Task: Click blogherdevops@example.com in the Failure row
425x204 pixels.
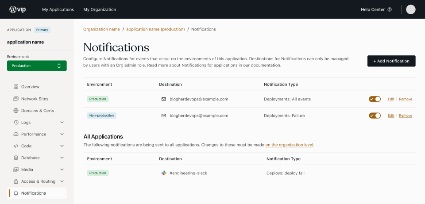Action: tap(199, 115)
